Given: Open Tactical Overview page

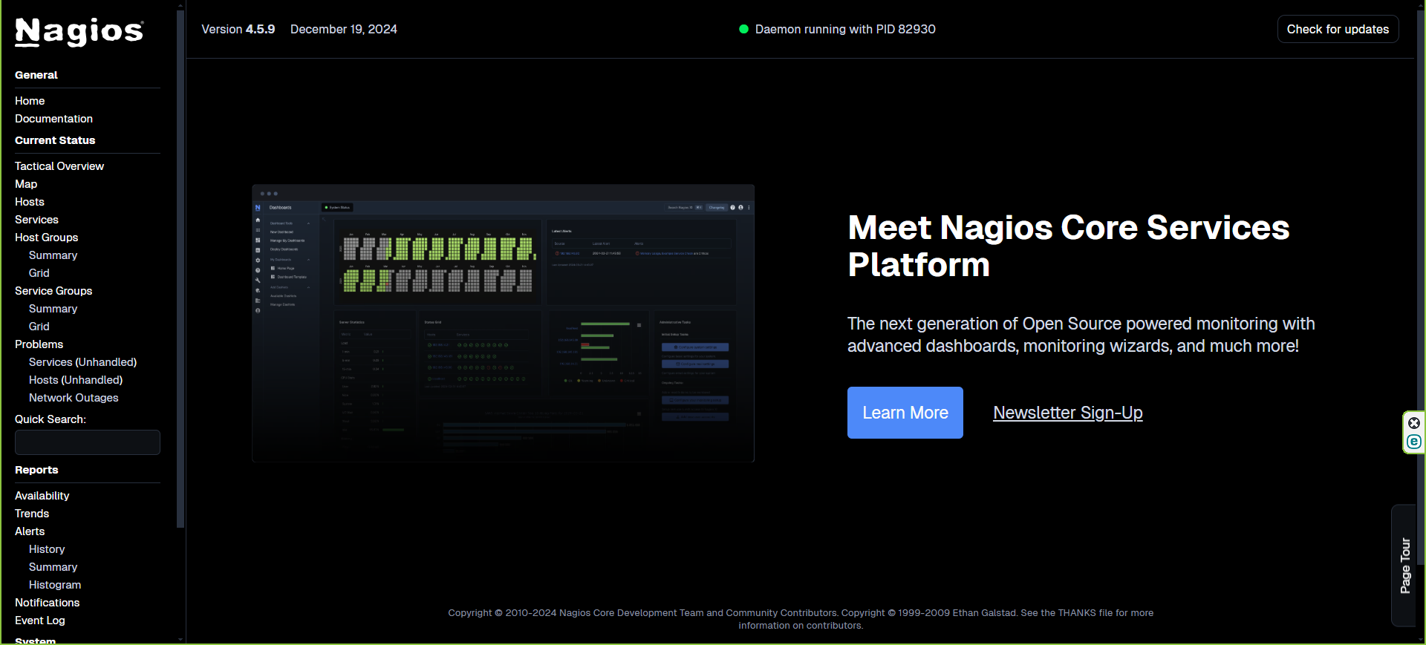Looking at the screenshot, I should coord(59,166).
